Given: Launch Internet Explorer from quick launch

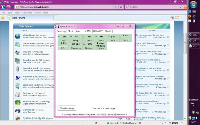Looking at the screenshot, I should [x=194, y=16].
